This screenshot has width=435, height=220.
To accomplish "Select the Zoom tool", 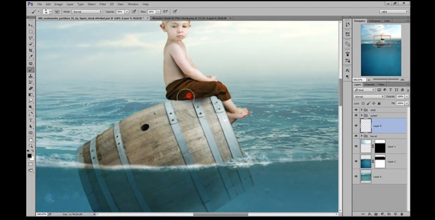I will [31, 146].
